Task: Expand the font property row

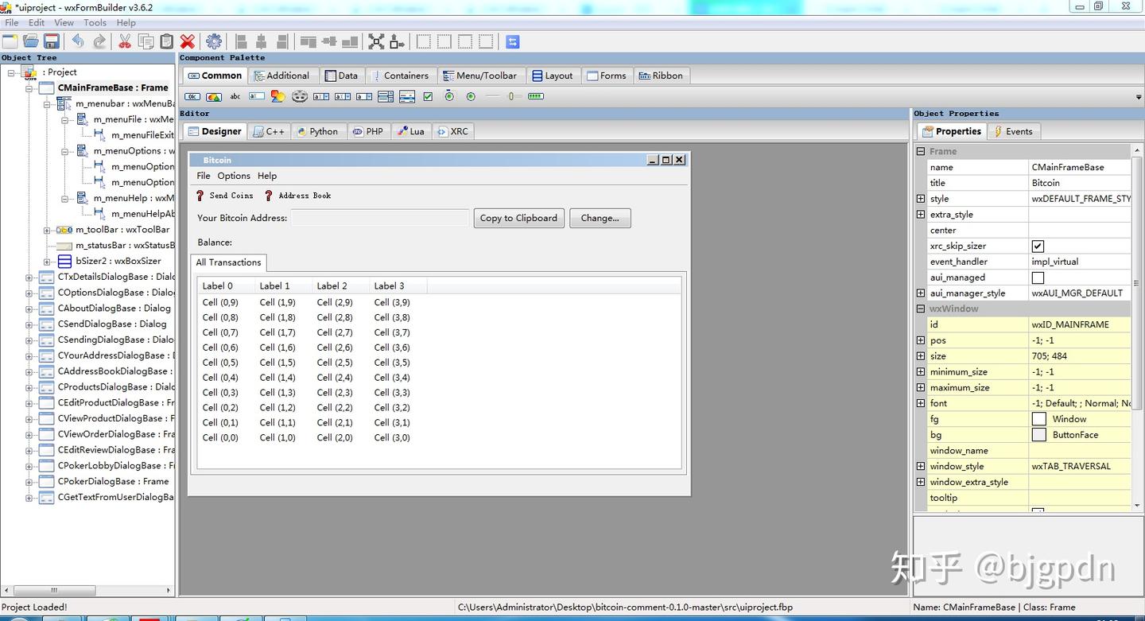Action: pyautogui.click(x=921, y=403)
